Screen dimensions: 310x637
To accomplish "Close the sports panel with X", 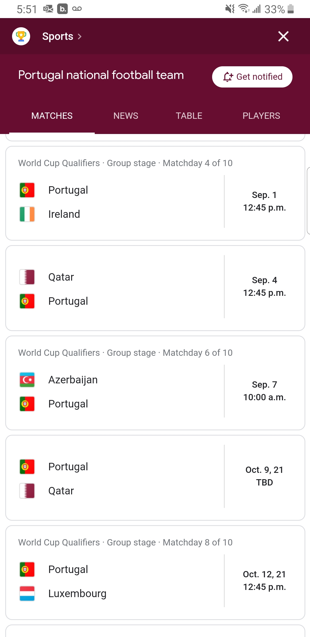I will point(283,36).
